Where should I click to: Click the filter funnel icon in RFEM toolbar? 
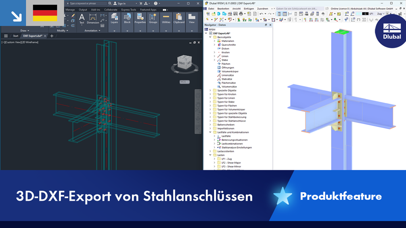pos(346,20)
